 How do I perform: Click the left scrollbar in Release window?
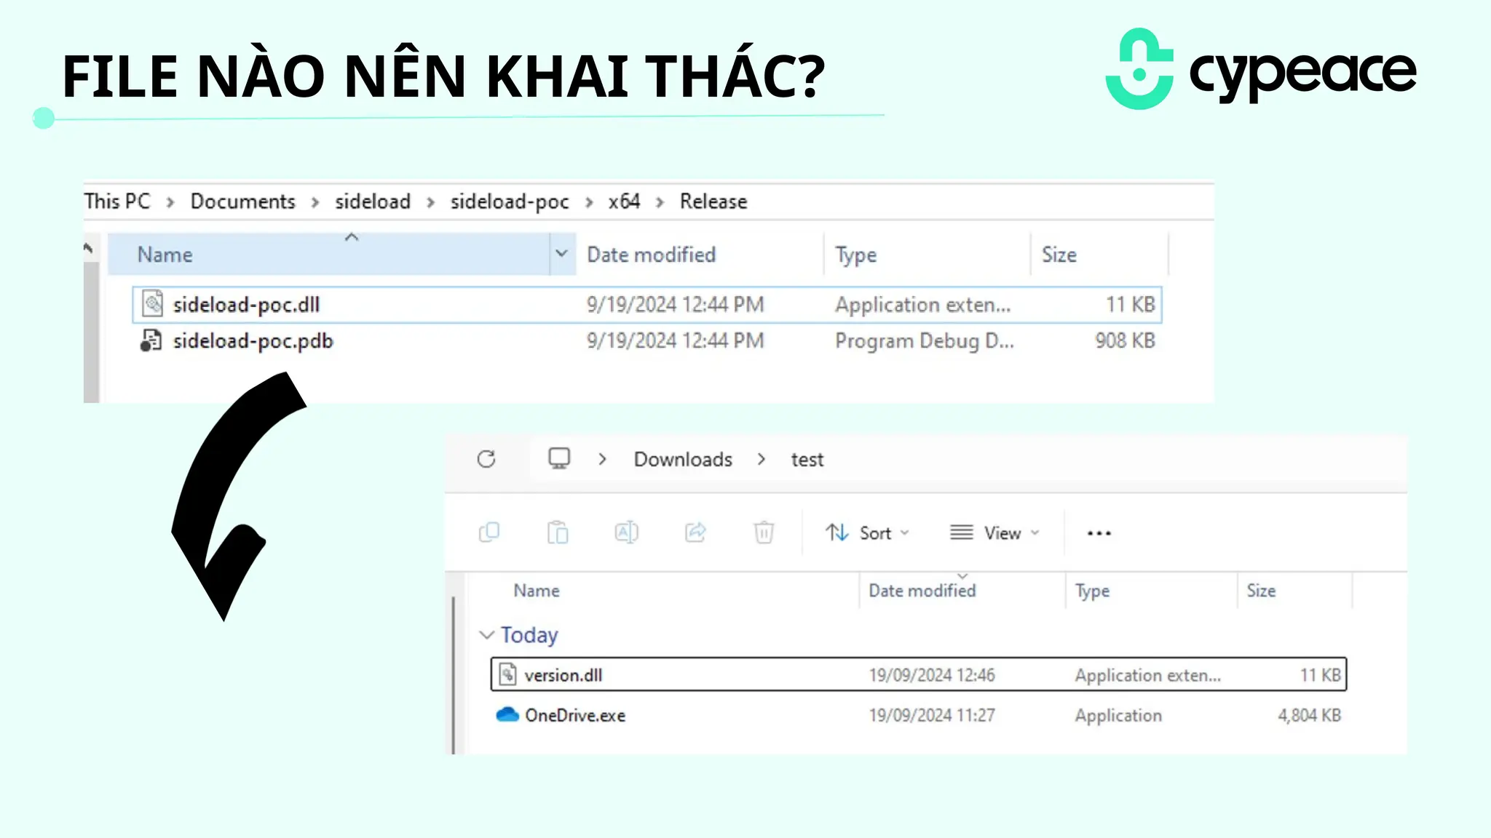point(91,331)
